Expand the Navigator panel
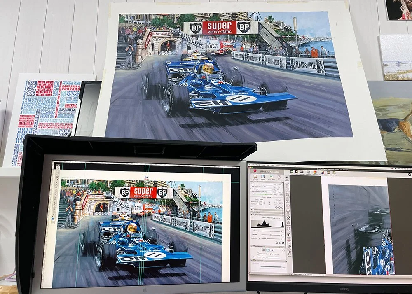 coord(251,212)
